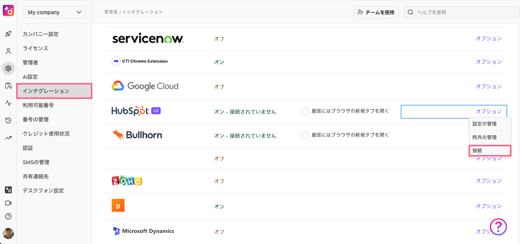Viewport: 520px width, 244px height.
Task: Click the Microsoft Dynamics オフ status
Action: coord(219,232)
